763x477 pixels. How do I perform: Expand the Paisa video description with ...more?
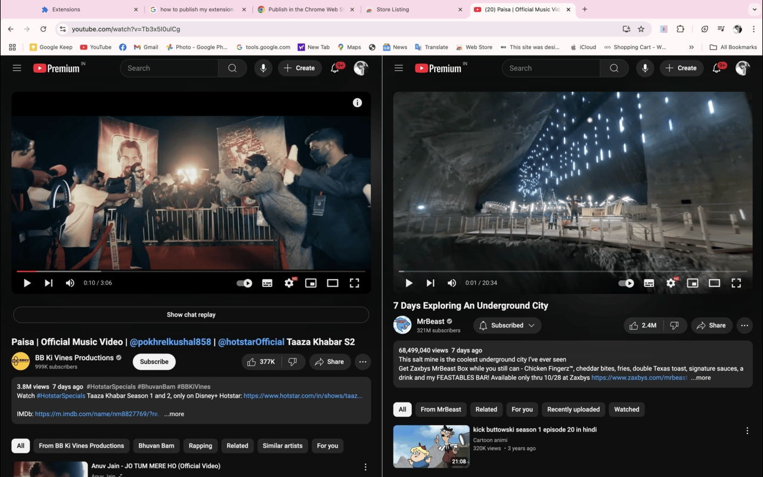[174, 414]
